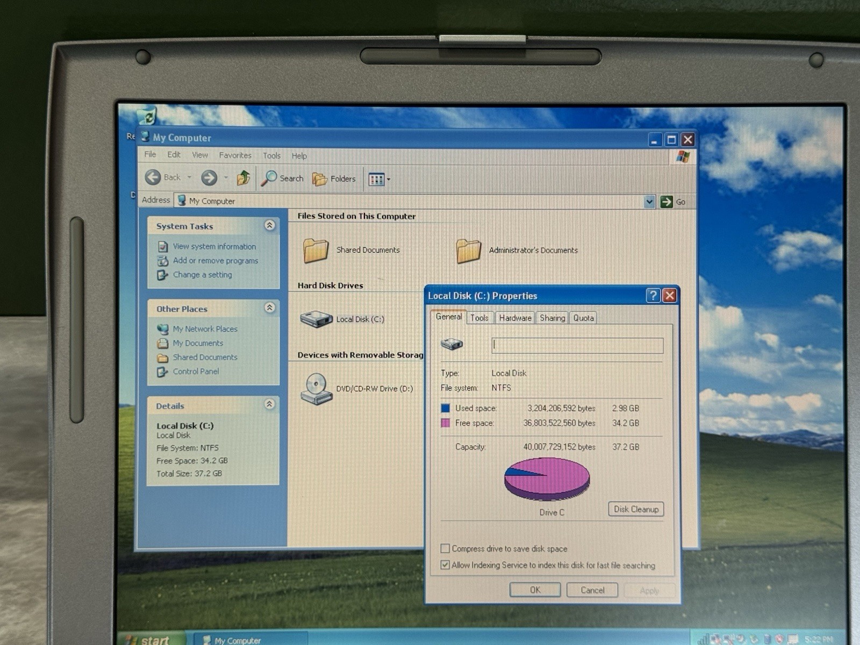Click the My Computer title bar icon
This screenshot has width=860, height=645.
click(x=145, y=137)
